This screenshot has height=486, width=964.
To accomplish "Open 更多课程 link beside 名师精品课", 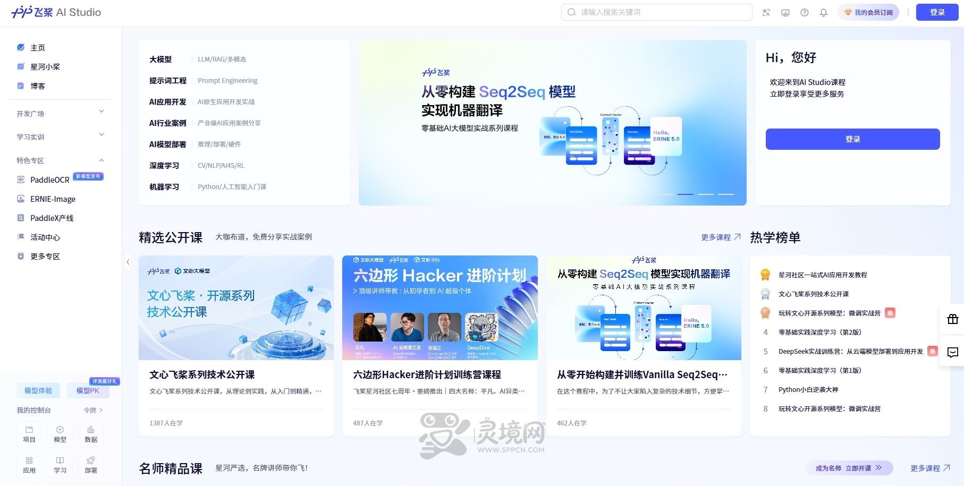I will [930, 468].
